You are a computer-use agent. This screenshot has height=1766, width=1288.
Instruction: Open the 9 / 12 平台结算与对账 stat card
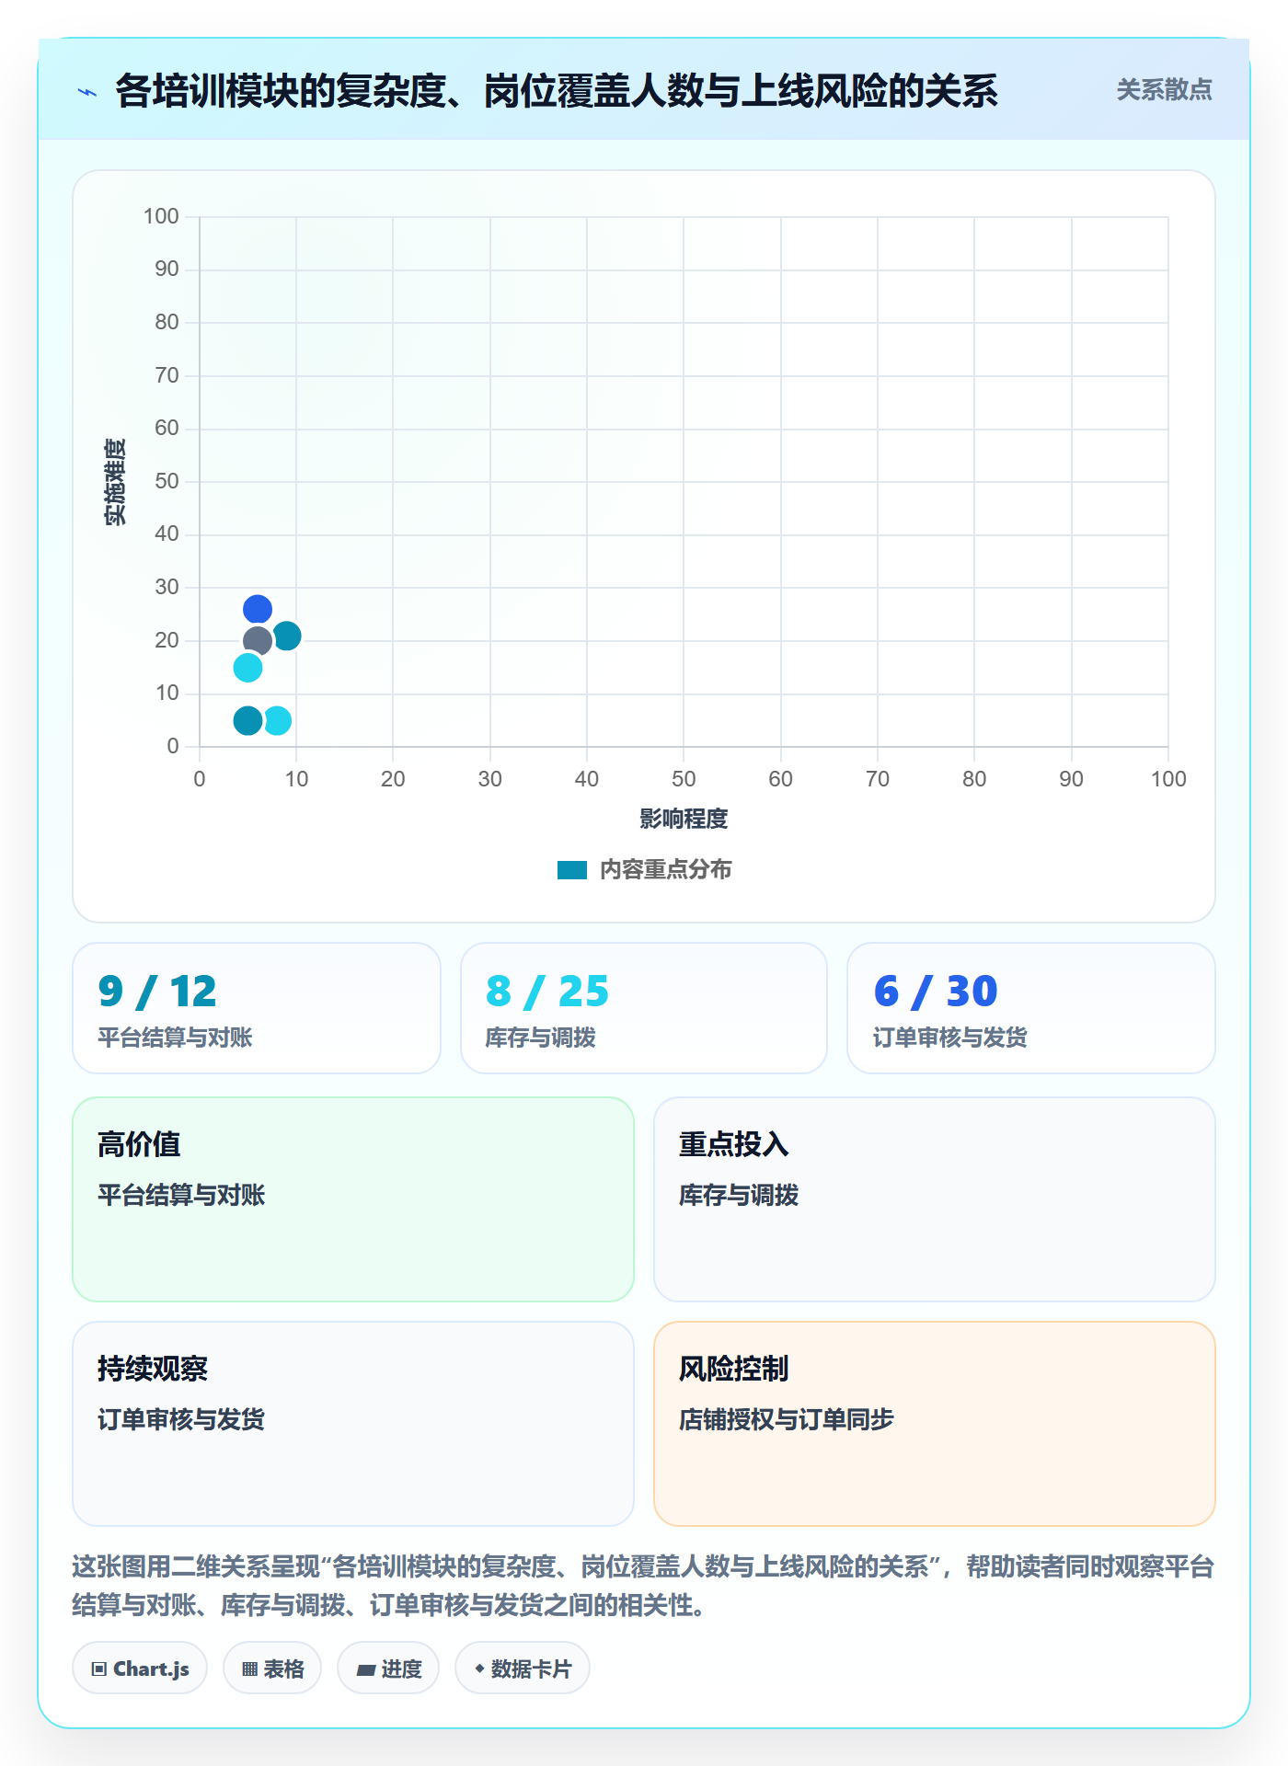(257, 1008)
